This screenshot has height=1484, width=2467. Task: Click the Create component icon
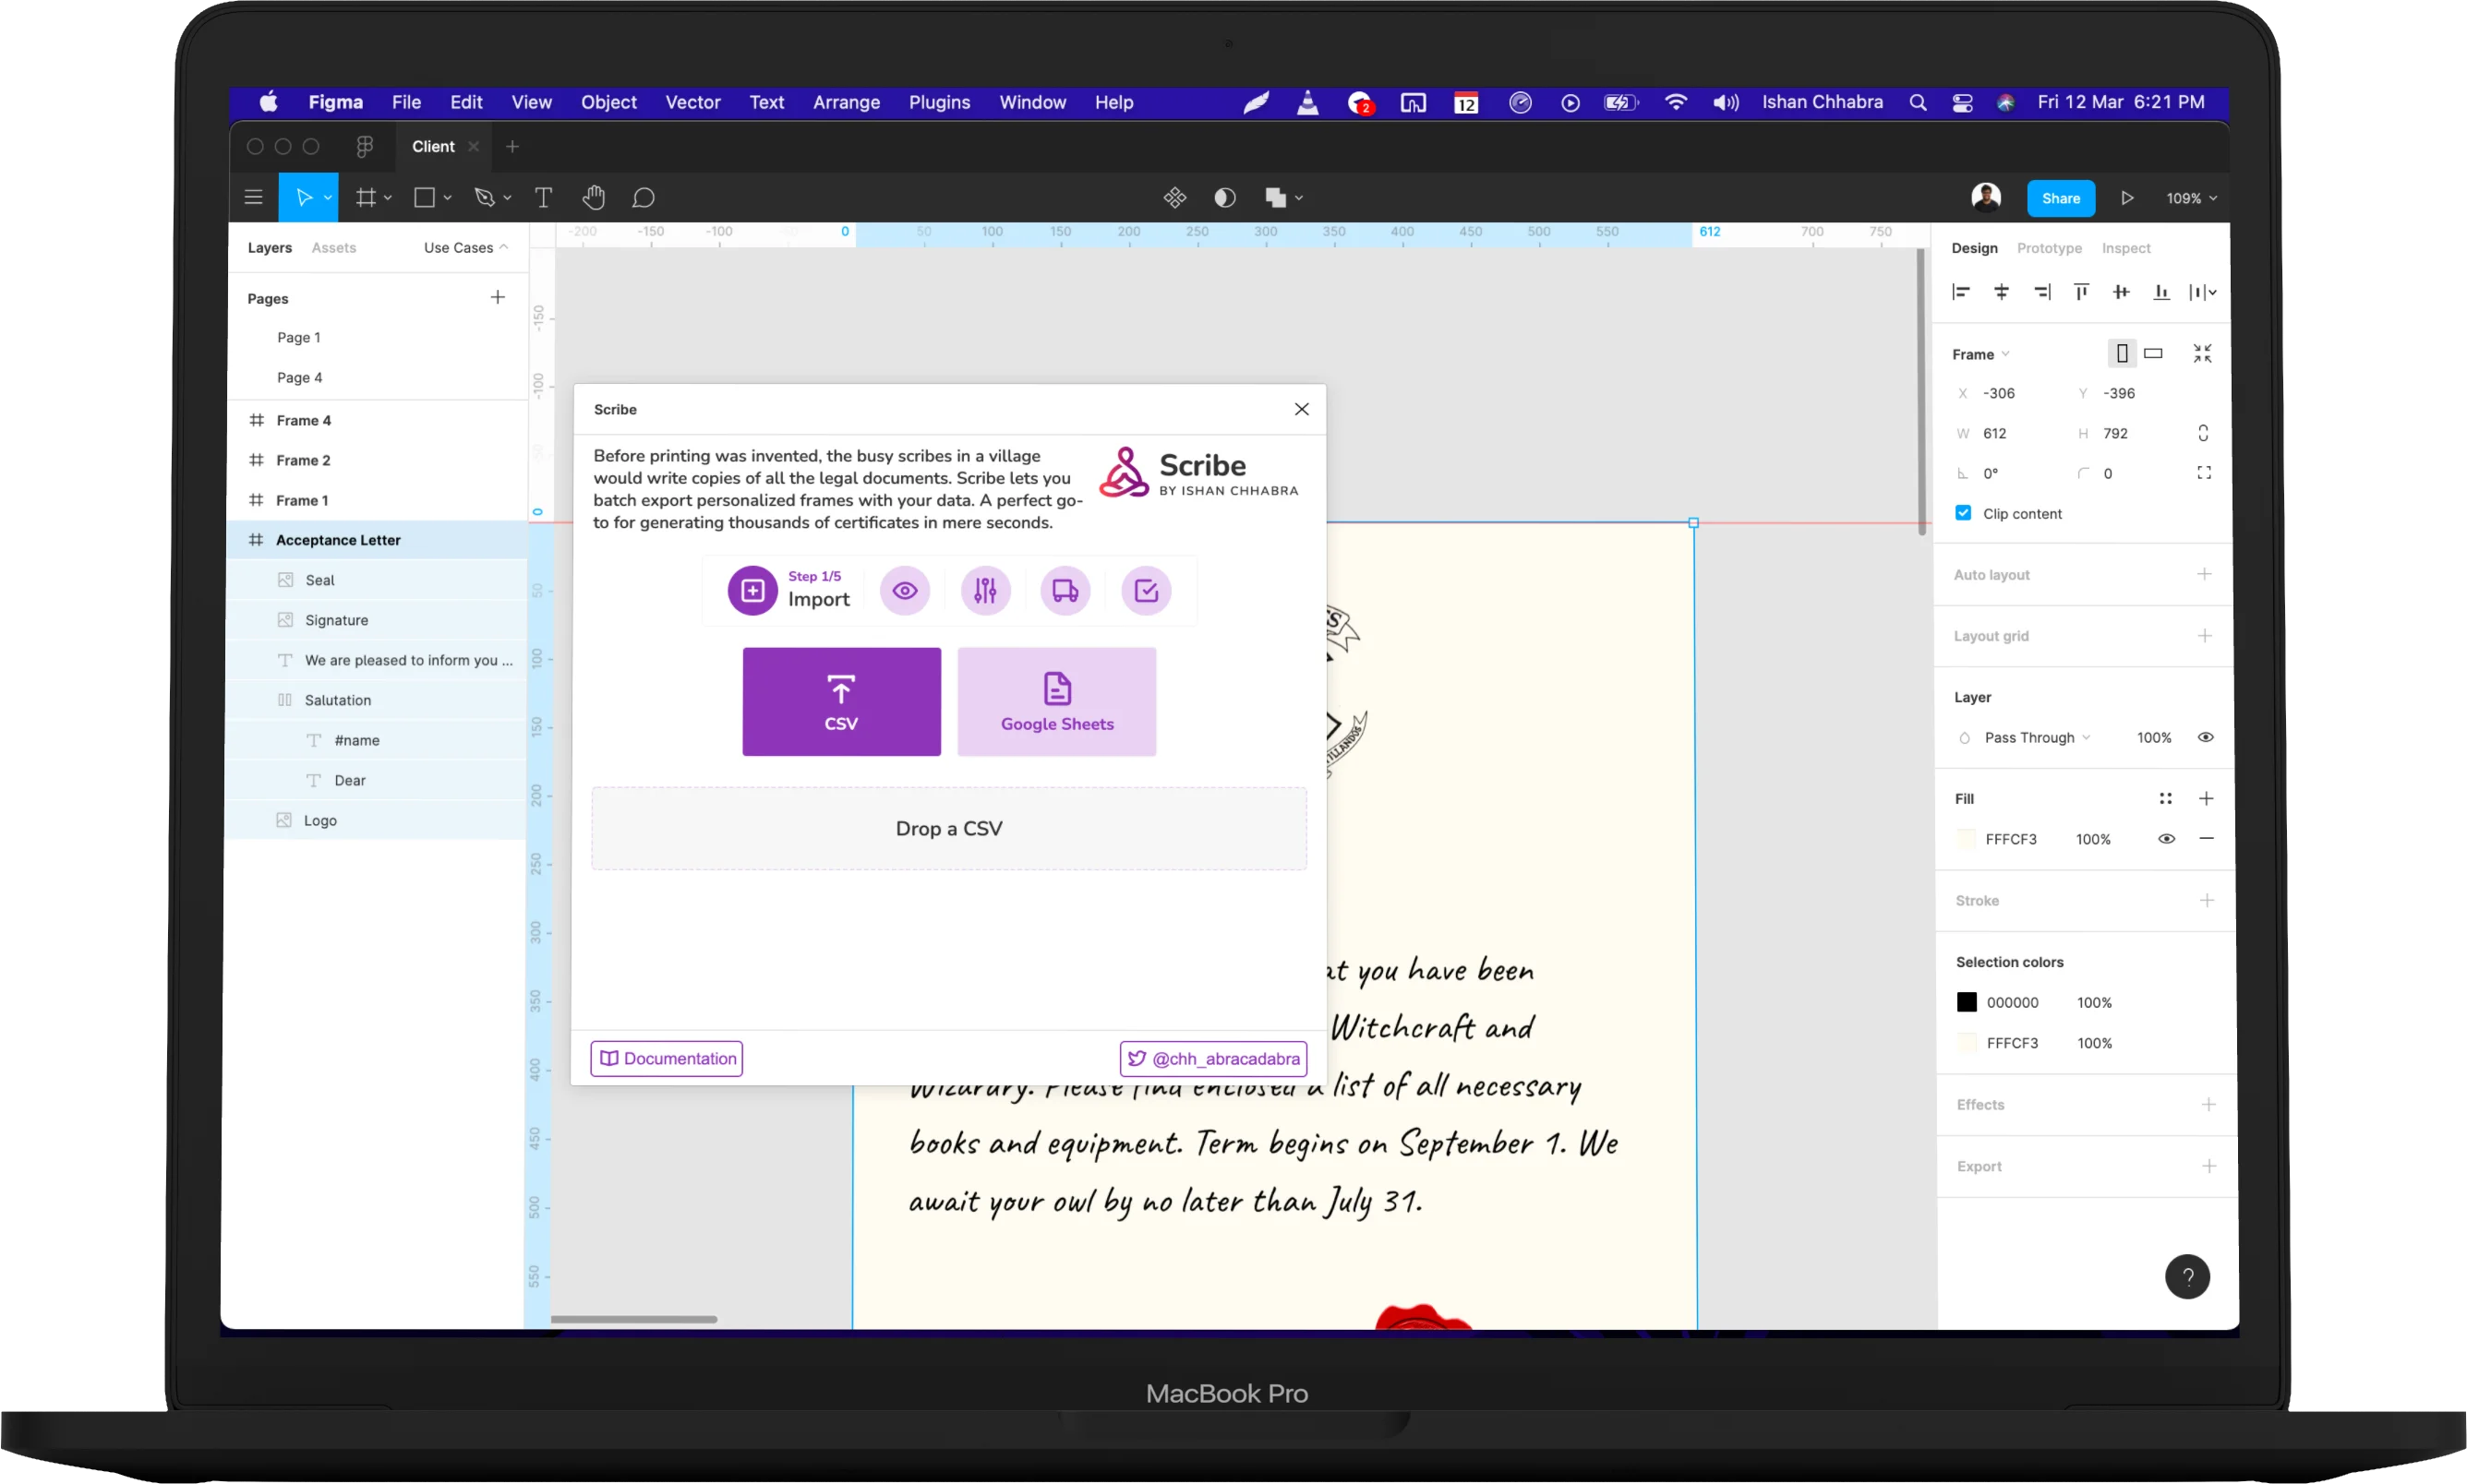(x=1175, y=198)
